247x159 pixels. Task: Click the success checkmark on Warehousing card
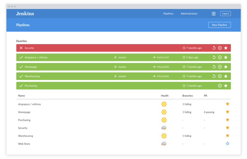pos(21,76)
